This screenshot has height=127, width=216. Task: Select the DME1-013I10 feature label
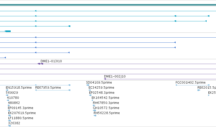51,61
